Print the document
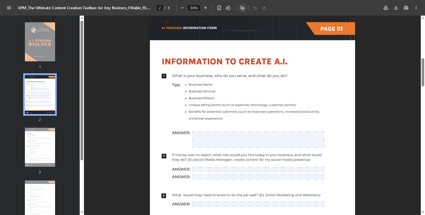This screenshot has height=215, width=425. pos(406,8)
